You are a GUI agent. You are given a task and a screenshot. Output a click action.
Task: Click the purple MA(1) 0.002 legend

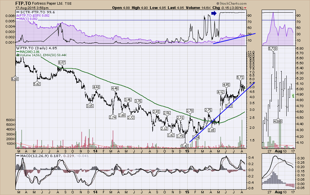click(x=28, y=19)
